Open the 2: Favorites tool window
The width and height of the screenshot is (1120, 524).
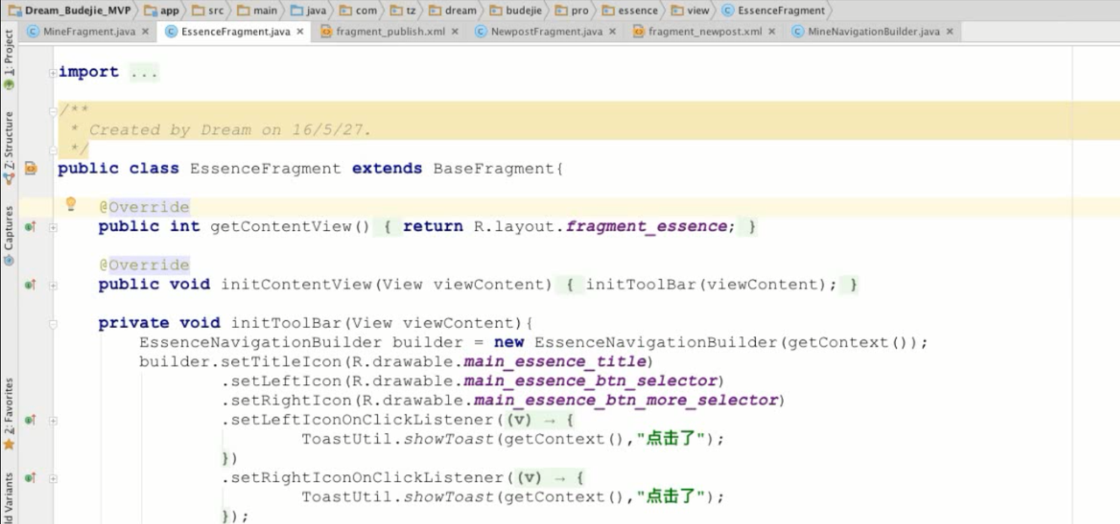click(x=9, y=413)
